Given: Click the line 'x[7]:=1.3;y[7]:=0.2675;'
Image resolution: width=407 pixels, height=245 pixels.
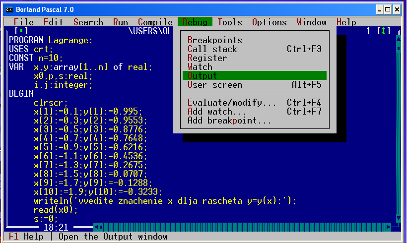Looking at the screenshot, I should pos(90,165).
